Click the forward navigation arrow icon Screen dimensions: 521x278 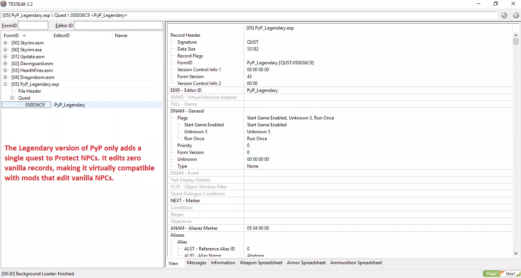[x=516, y=15]
